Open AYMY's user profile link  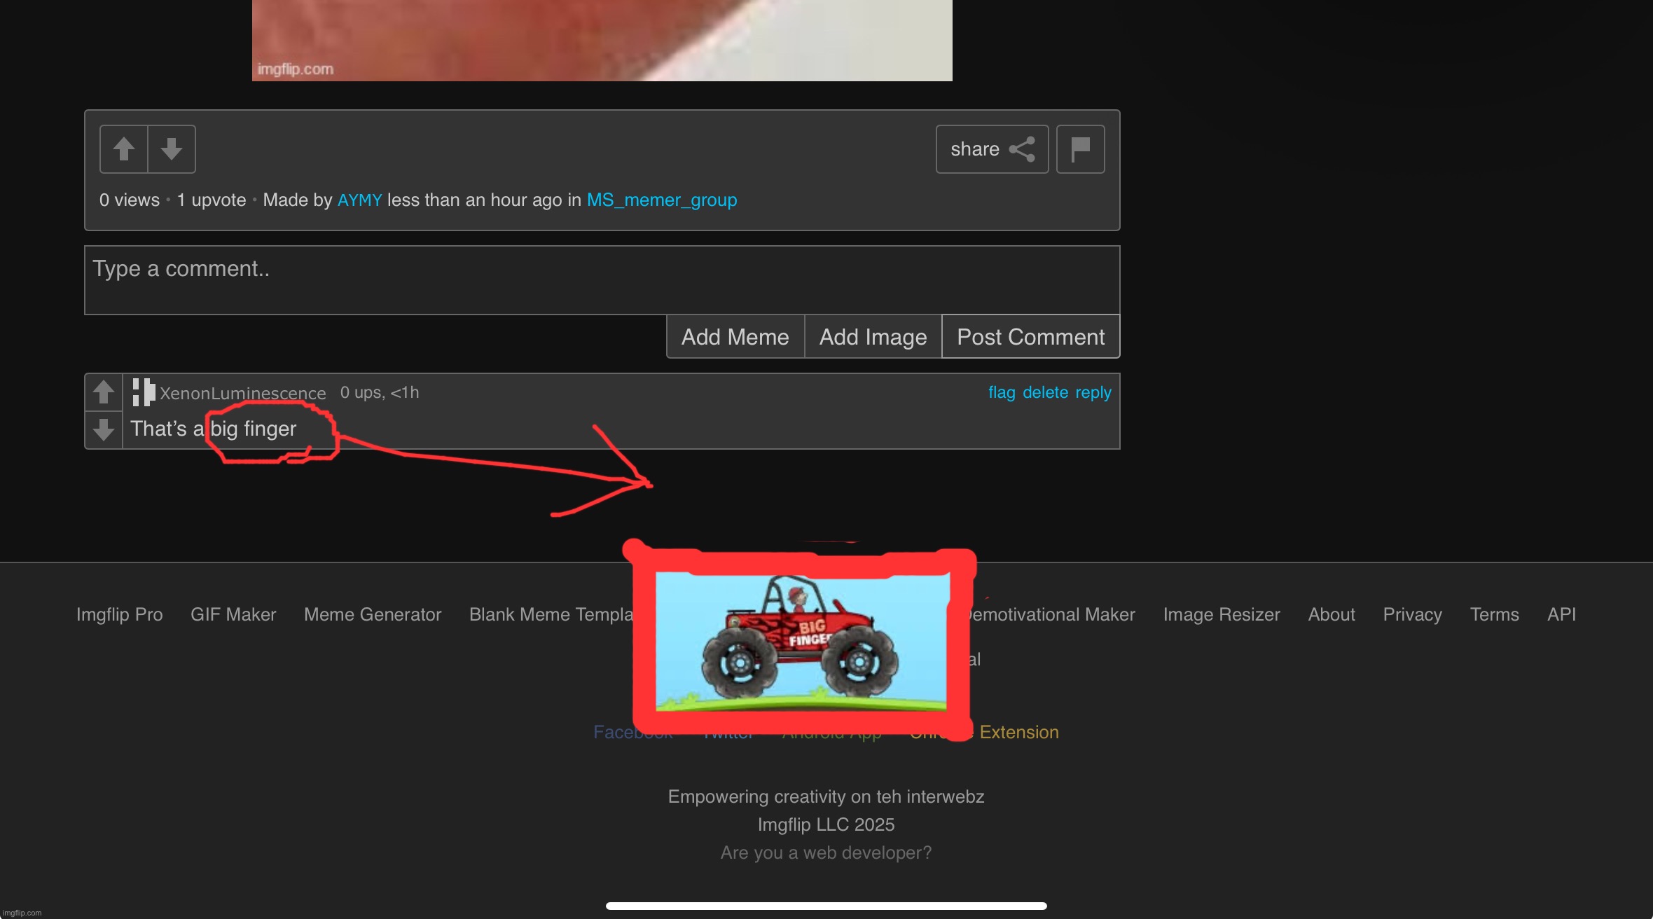[359, 200]
